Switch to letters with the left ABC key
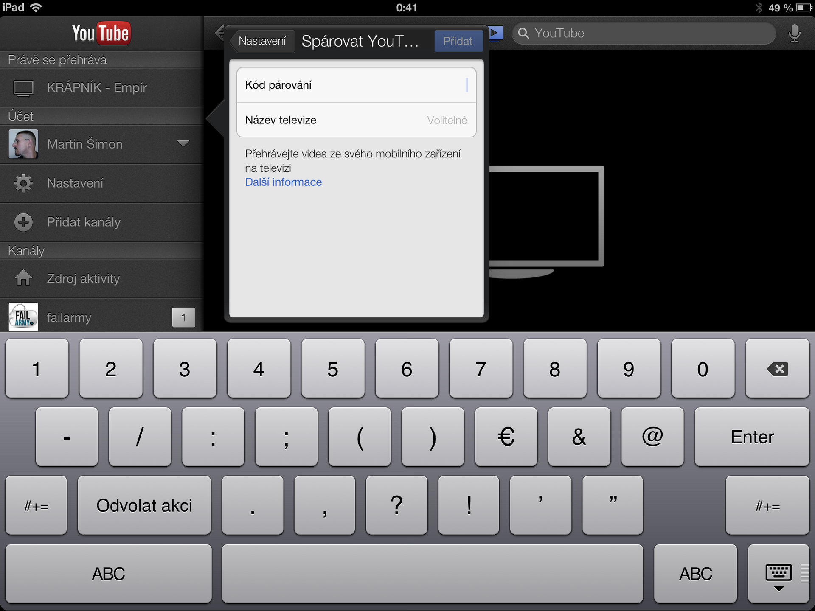The image size is (815, 611). 108,574
